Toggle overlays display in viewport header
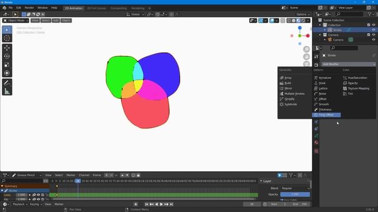The width and height of the screenshot is (378, 212). pyautogui.click(x=272, y=21)
